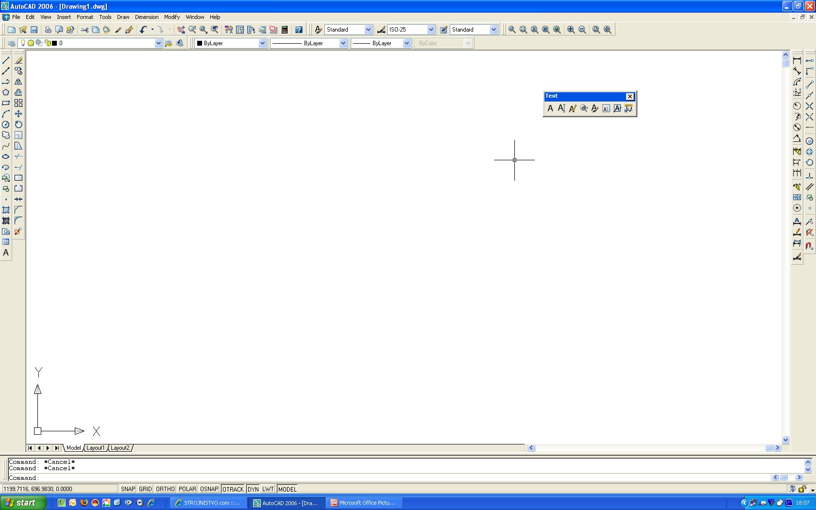Toggle POLAR tracking in status bar

point(187,489)
